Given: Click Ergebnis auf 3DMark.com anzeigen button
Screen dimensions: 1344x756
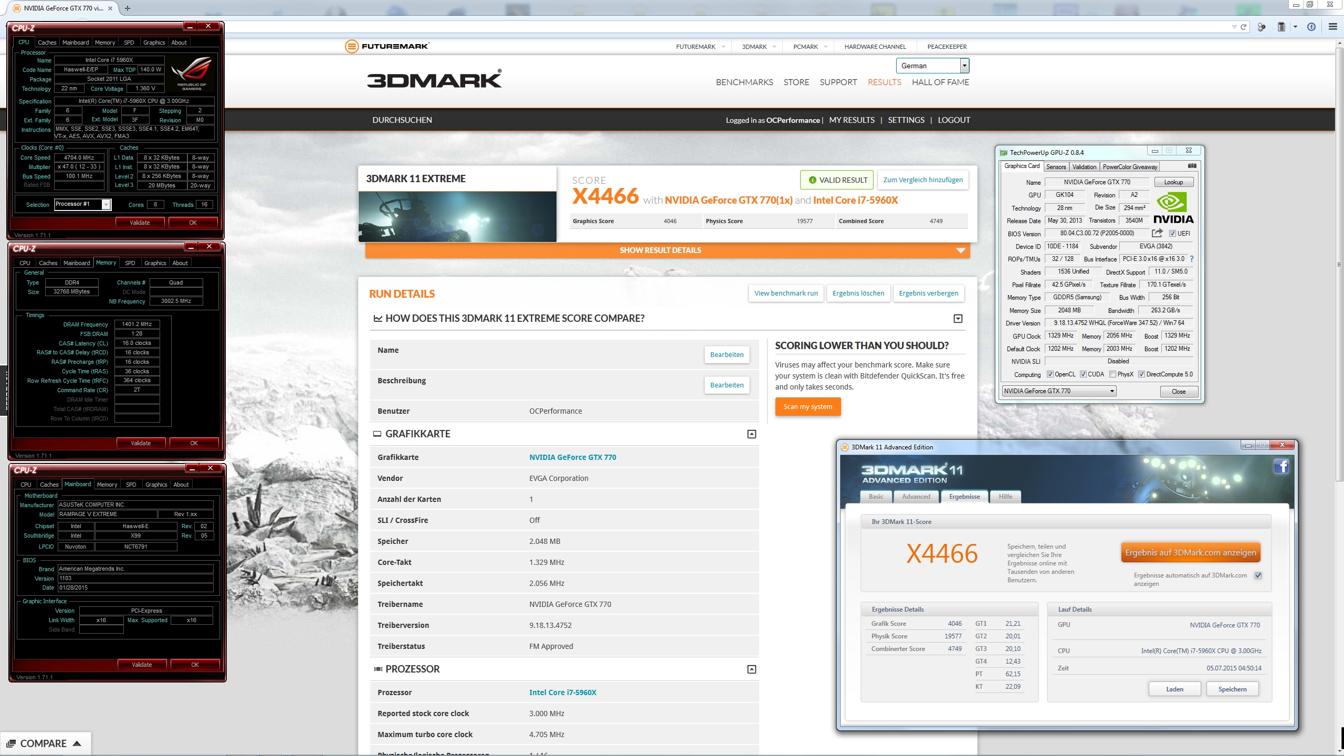Looking at the screenshot, I should coord(1191,552).
